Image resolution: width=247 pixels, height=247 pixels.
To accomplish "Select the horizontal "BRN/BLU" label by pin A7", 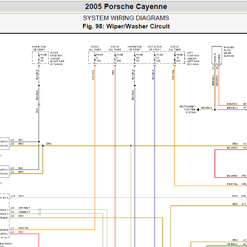I will [232, 108].
